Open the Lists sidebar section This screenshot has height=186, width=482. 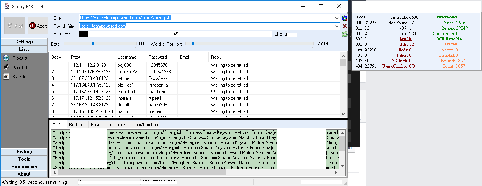[x=24, y=49]
